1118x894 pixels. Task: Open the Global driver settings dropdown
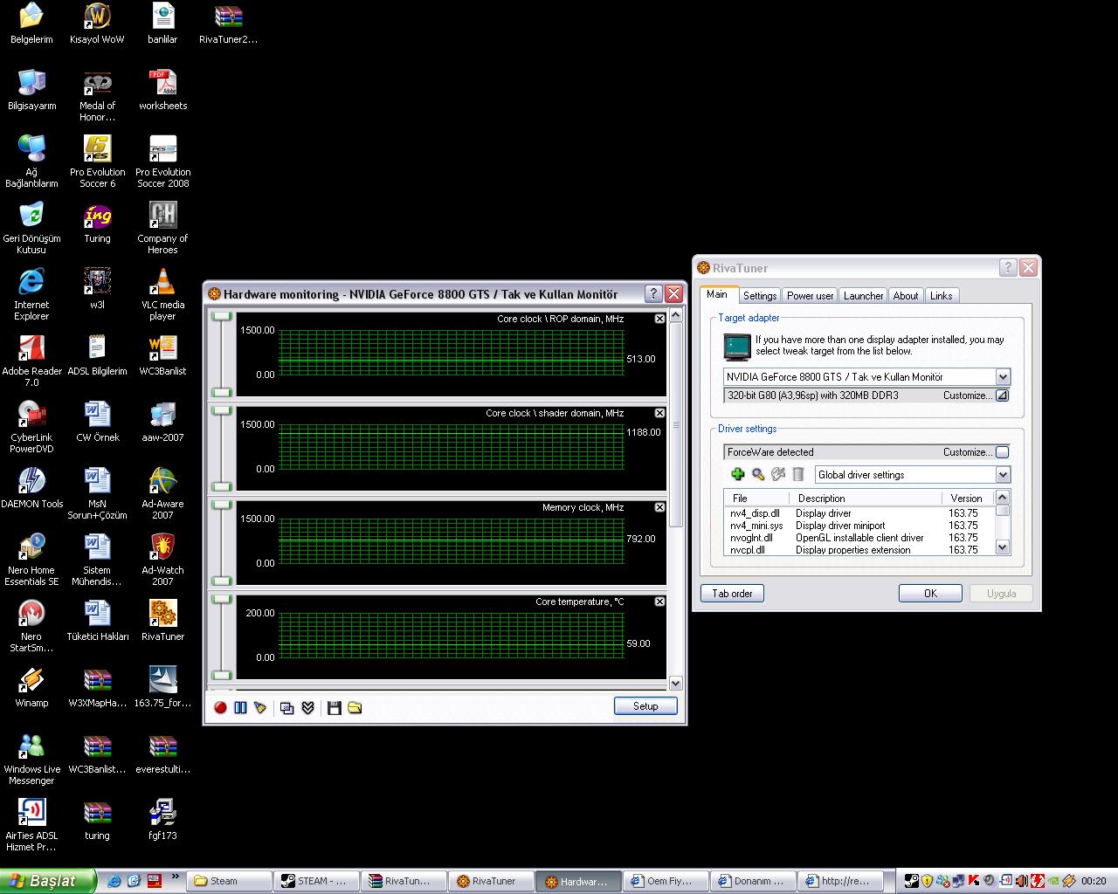1003,475
